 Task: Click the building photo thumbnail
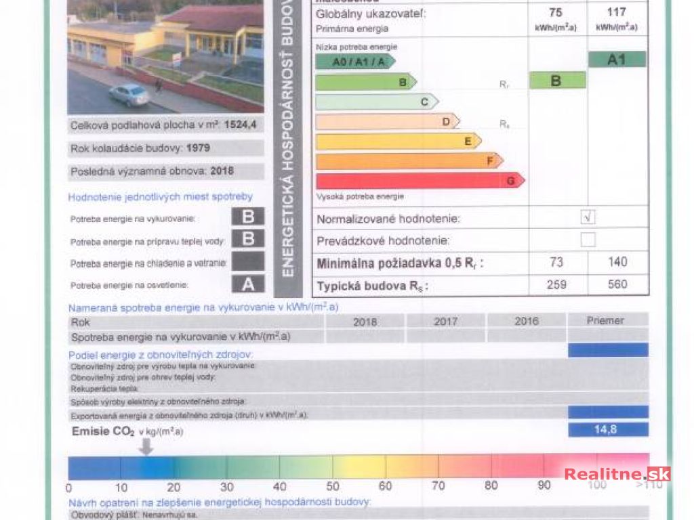coord(165,57)
